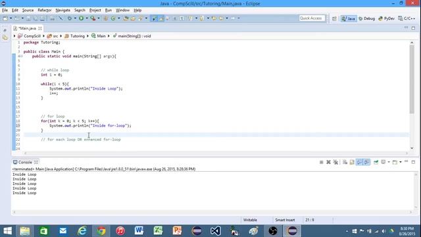421x237 pixels.
Task: Open the Open Console dropdown arrow
Action: coord(401,162)
